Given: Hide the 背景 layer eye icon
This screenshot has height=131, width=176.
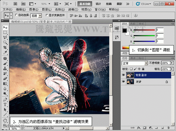Looking at the screenshot, I should [x=123, y=82].
